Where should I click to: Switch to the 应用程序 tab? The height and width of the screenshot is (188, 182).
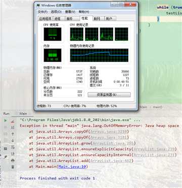click(45, 18)
